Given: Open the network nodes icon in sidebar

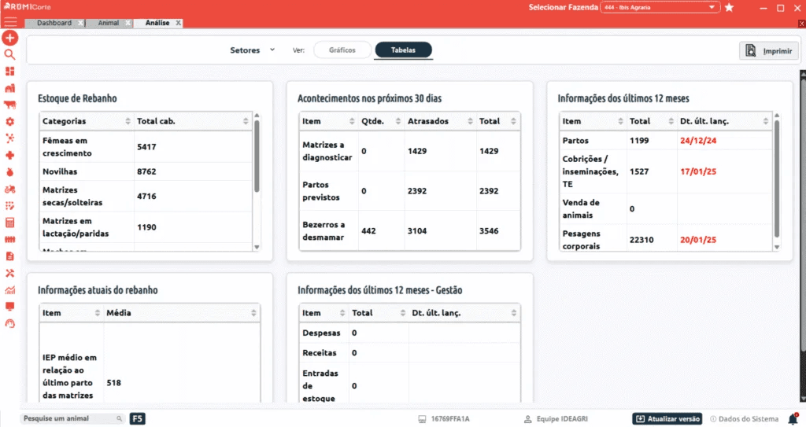Looking at the screenshot, I should [x=9, y=138].
